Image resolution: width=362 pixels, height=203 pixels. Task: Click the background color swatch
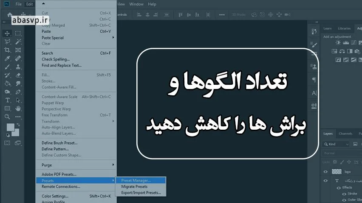[x=16, y=133]
